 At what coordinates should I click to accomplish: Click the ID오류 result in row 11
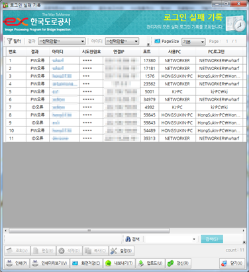pos(37,138)
